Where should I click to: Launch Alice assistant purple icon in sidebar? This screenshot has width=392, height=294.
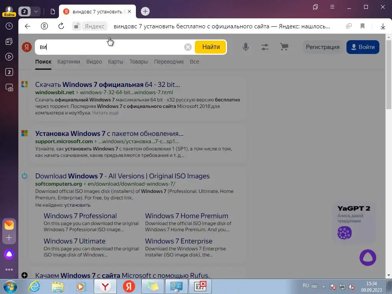pyautogui.click(x=9, y=254)
